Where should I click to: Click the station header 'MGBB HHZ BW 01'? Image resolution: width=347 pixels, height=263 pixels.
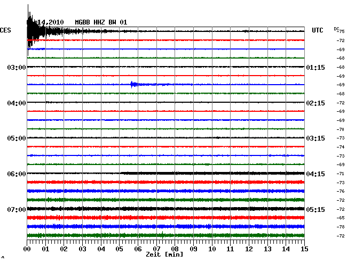click(101, 22)
